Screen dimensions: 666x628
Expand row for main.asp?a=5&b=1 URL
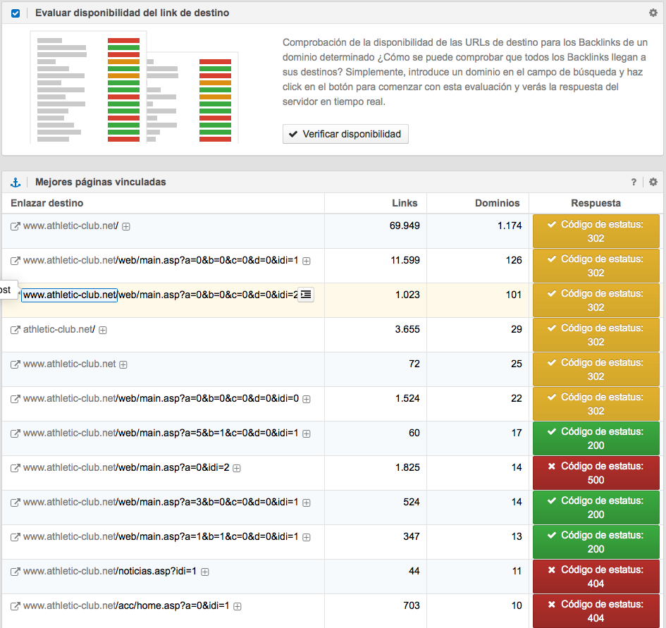(x=307, y=433)
